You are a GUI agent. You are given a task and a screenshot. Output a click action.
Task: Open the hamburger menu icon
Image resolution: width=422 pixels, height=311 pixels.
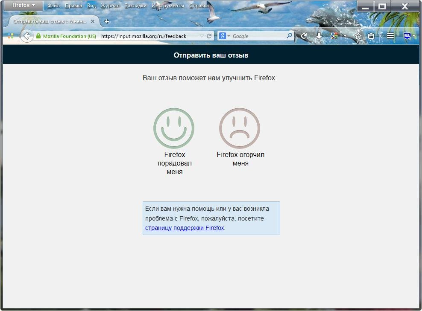(390, 36)
